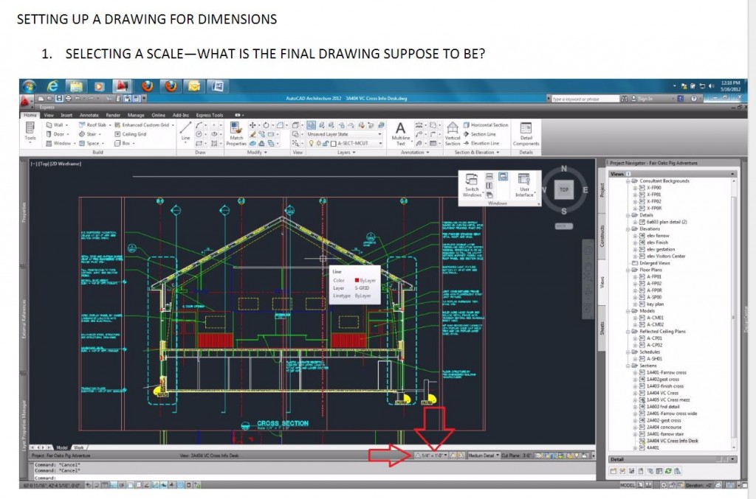
Task: Click the Ceiling Grid tool
Action: point(134,134)
